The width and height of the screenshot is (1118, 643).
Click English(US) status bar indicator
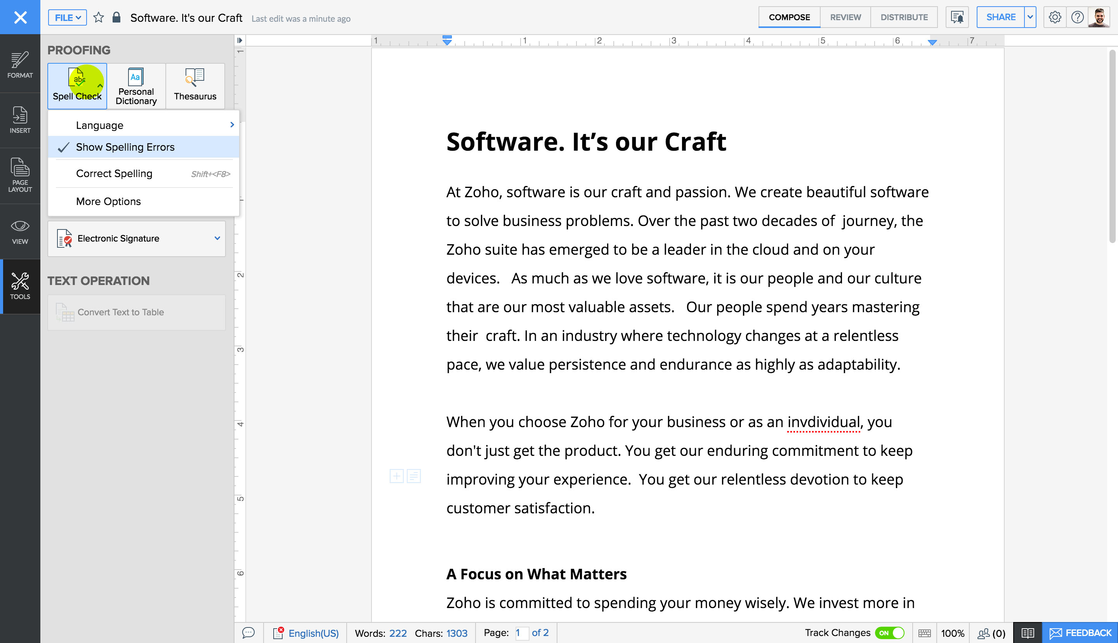pyautogui.click(x=312, y=632)
